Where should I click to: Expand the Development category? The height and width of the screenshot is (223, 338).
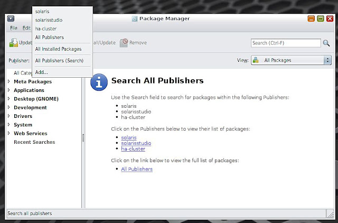(x=9, y=107)
